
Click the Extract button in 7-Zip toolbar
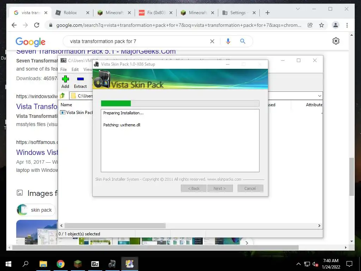tap(80, 82)
